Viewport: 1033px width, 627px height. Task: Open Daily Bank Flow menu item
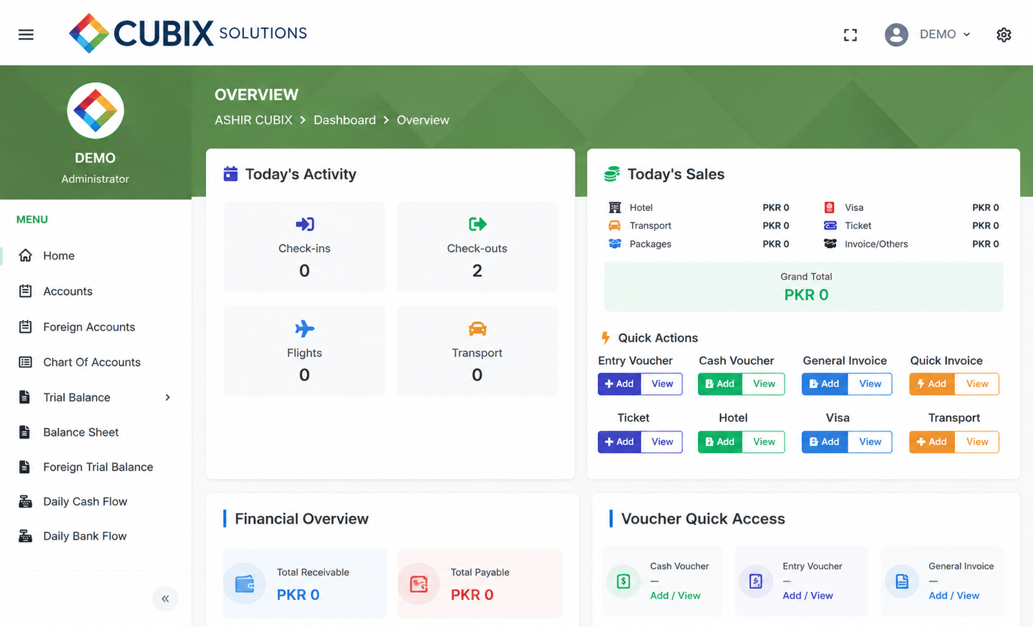coord(85,536)
